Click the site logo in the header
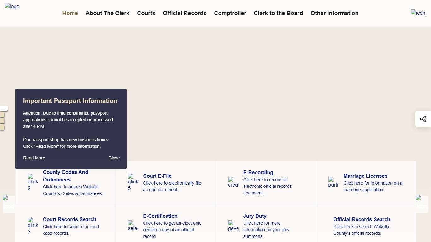This screenshot has width=431, height=242. 12,6
